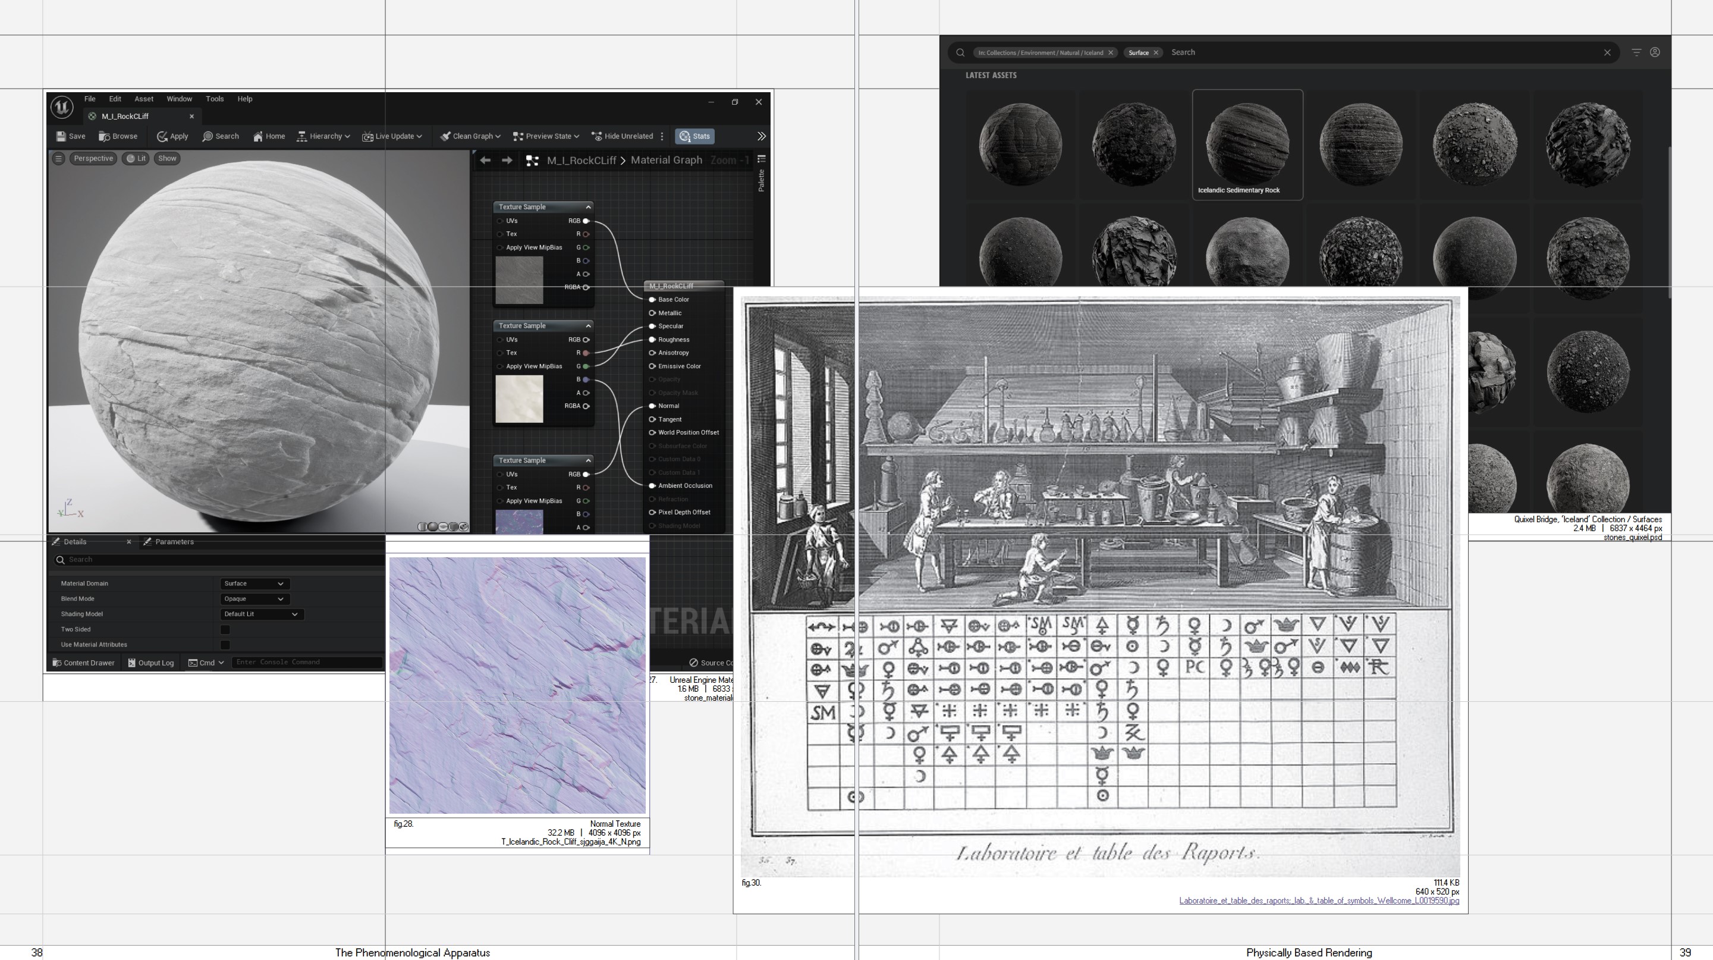Select the Icelandic Sedimentary Rock thumbnail

(1247, 143)
